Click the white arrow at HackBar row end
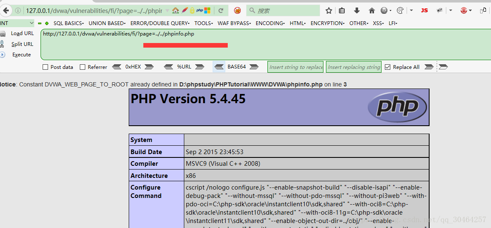This screenshot has width=491, height=228. click(443, 67)
